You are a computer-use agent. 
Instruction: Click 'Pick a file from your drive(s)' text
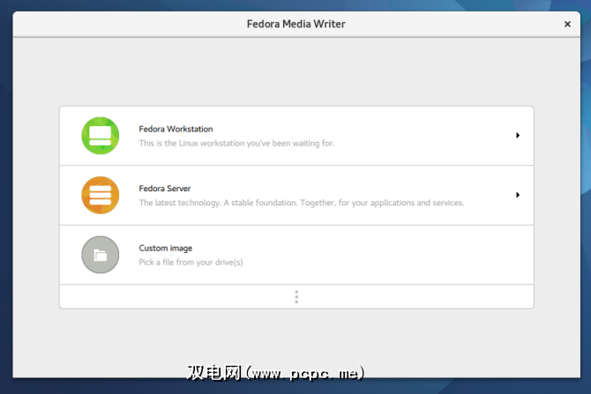tap(191, 262)
